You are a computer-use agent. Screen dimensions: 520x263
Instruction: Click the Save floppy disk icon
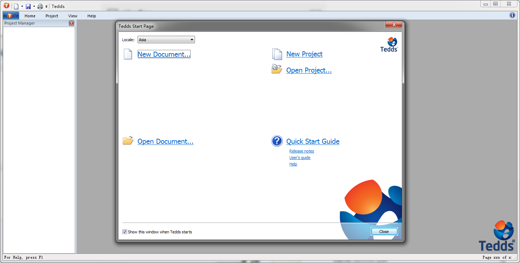(x=28, y=6)
